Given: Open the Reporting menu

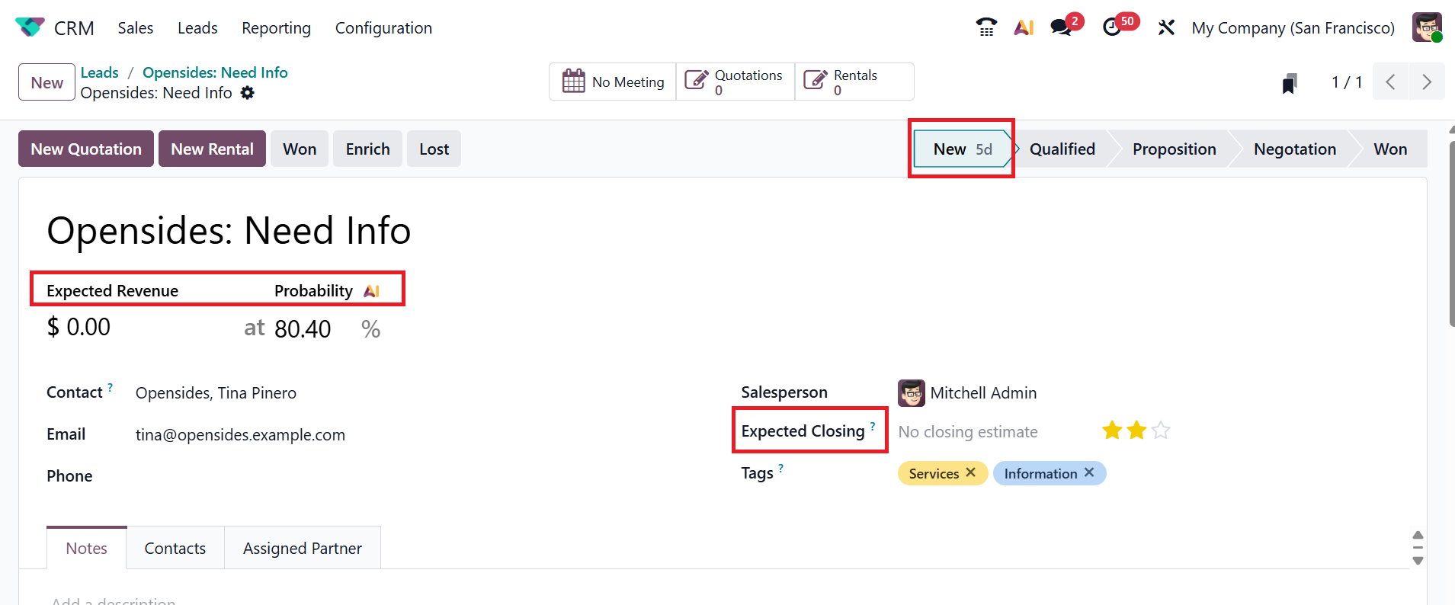Looking at the screenshot, I should pos(276,28).
